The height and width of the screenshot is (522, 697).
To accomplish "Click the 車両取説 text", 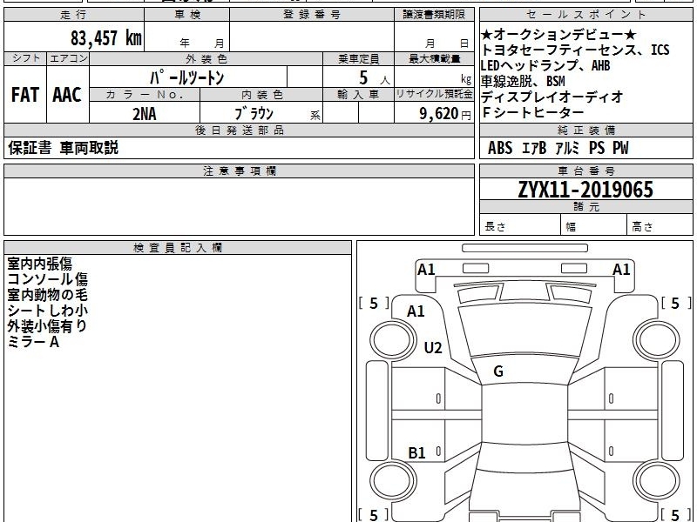I will click(90, 147).
